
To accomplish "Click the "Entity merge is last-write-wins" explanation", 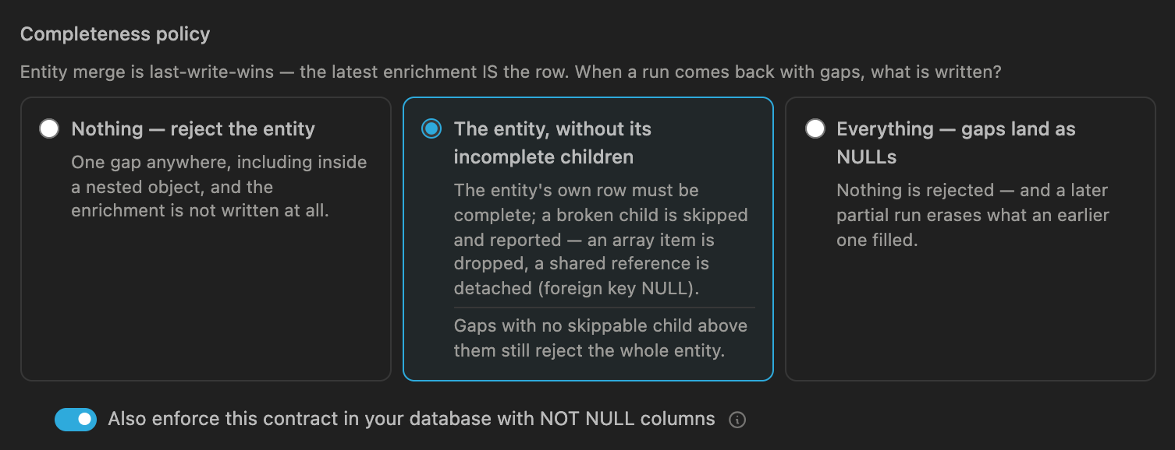I will coord(510,72).
